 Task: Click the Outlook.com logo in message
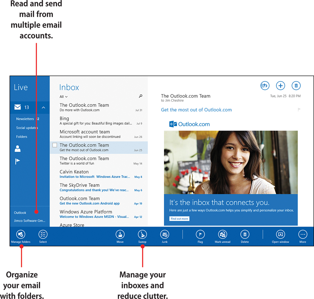(189, 124)
